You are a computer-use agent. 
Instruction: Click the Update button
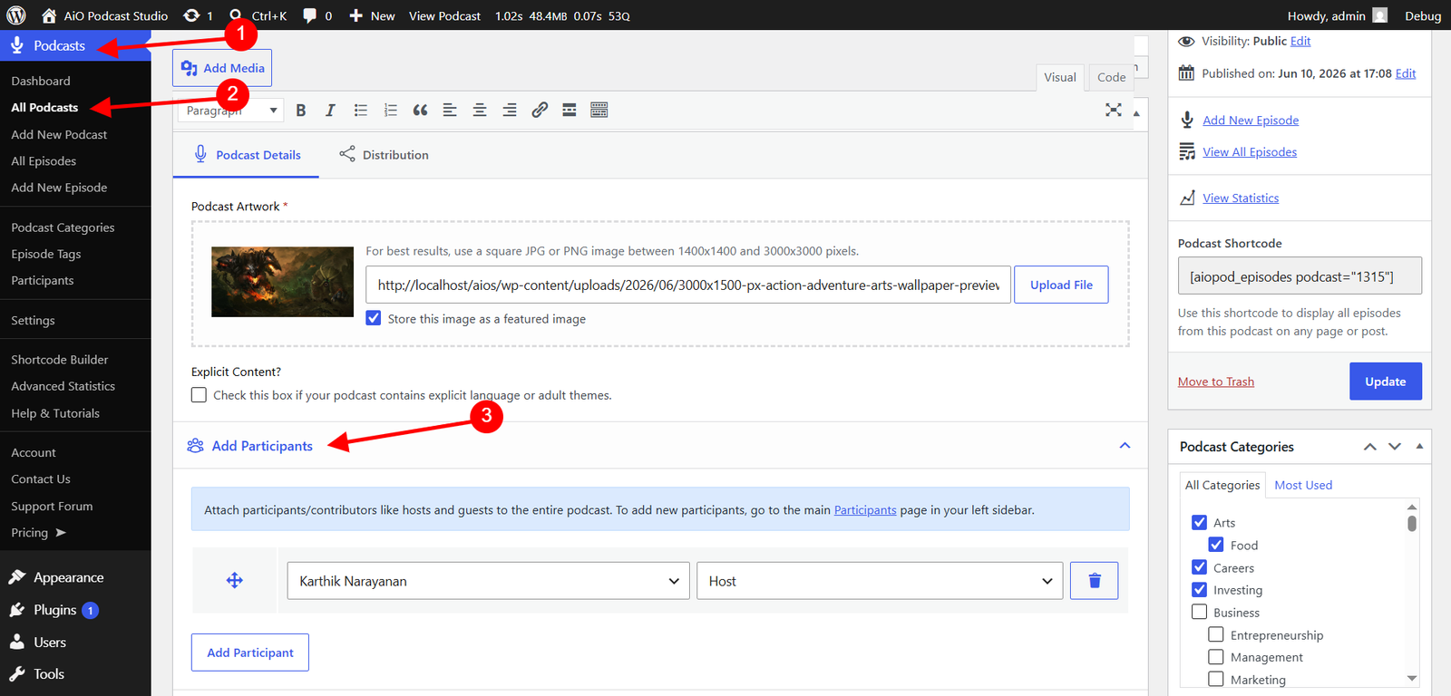1386,382
